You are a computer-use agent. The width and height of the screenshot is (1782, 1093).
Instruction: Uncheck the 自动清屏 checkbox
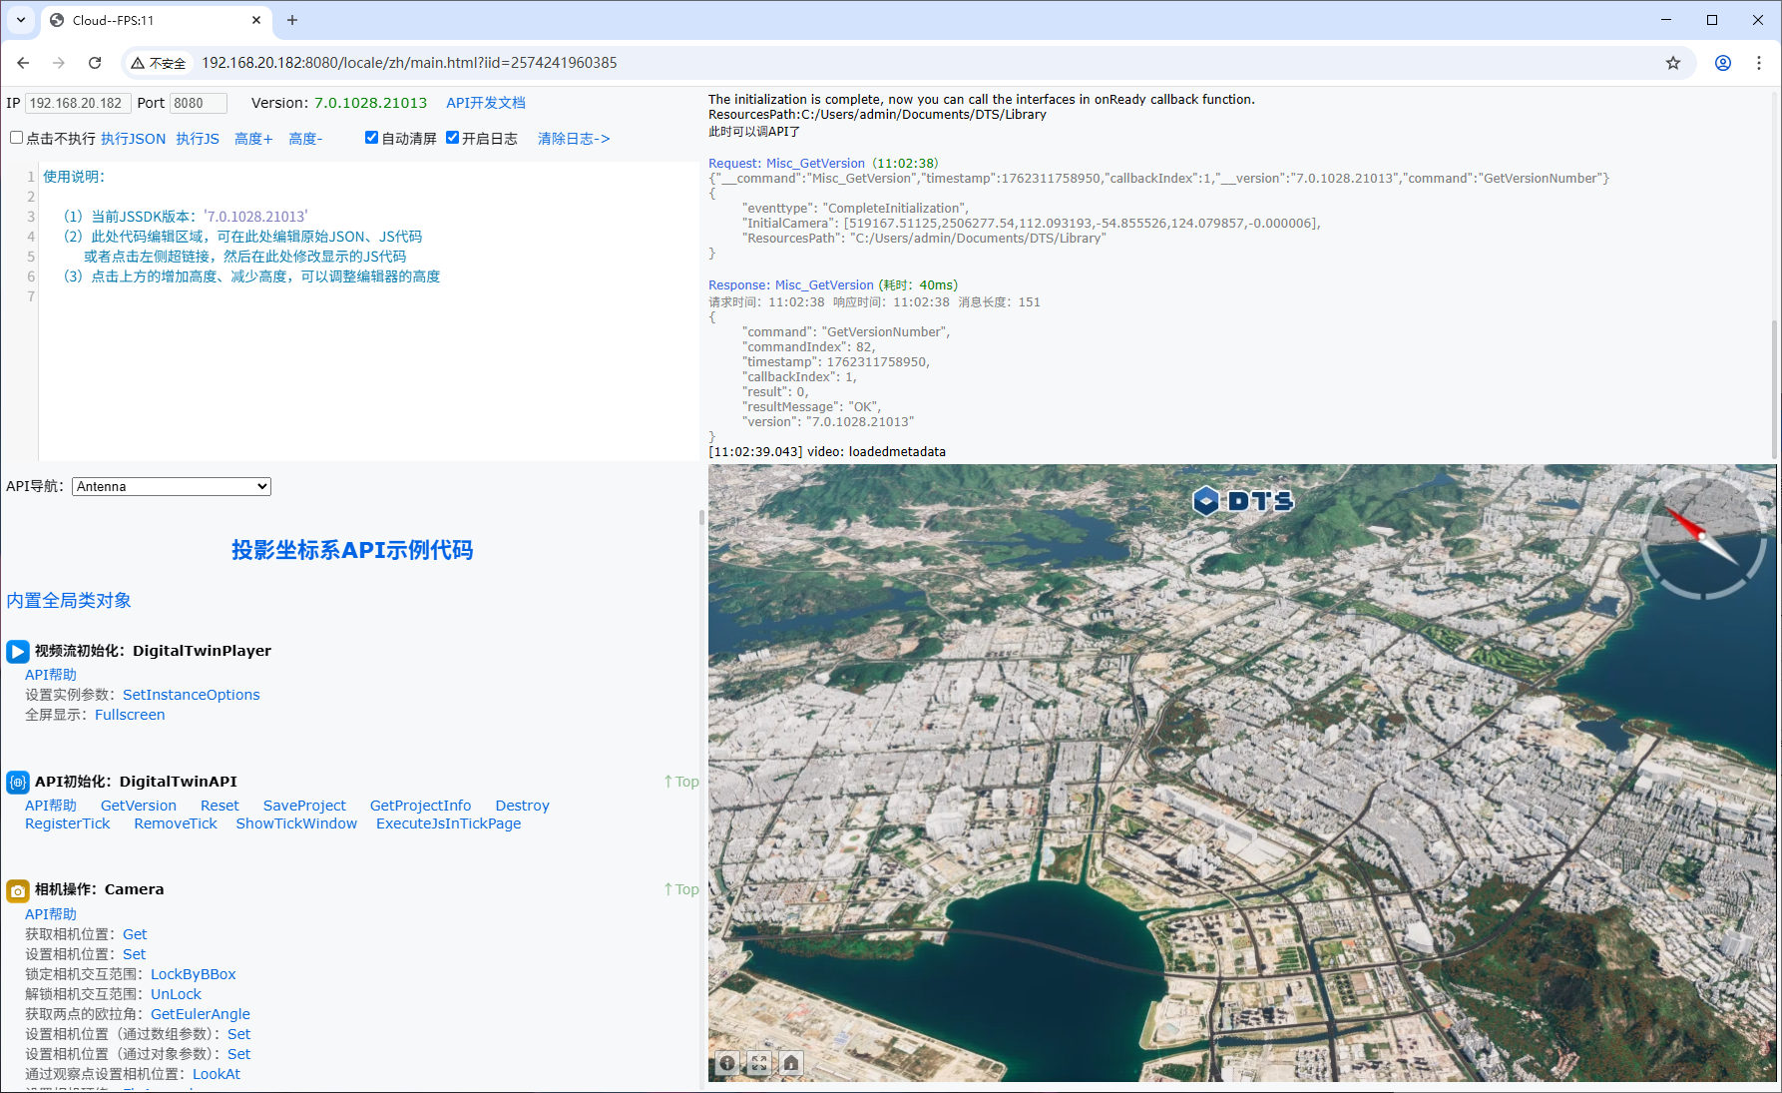coord(371,138)
